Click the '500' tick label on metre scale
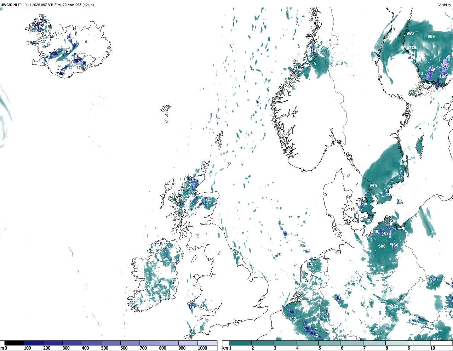The image size is (453, 351). click(105, 348)
